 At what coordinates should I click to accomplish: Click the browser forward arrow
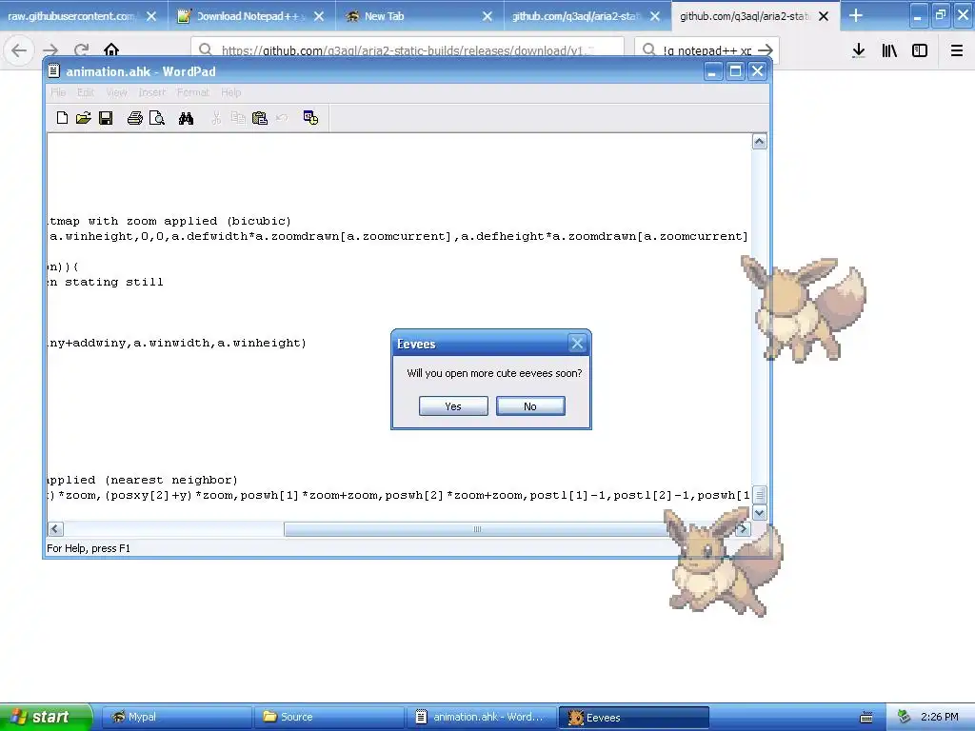click(51, 50)
